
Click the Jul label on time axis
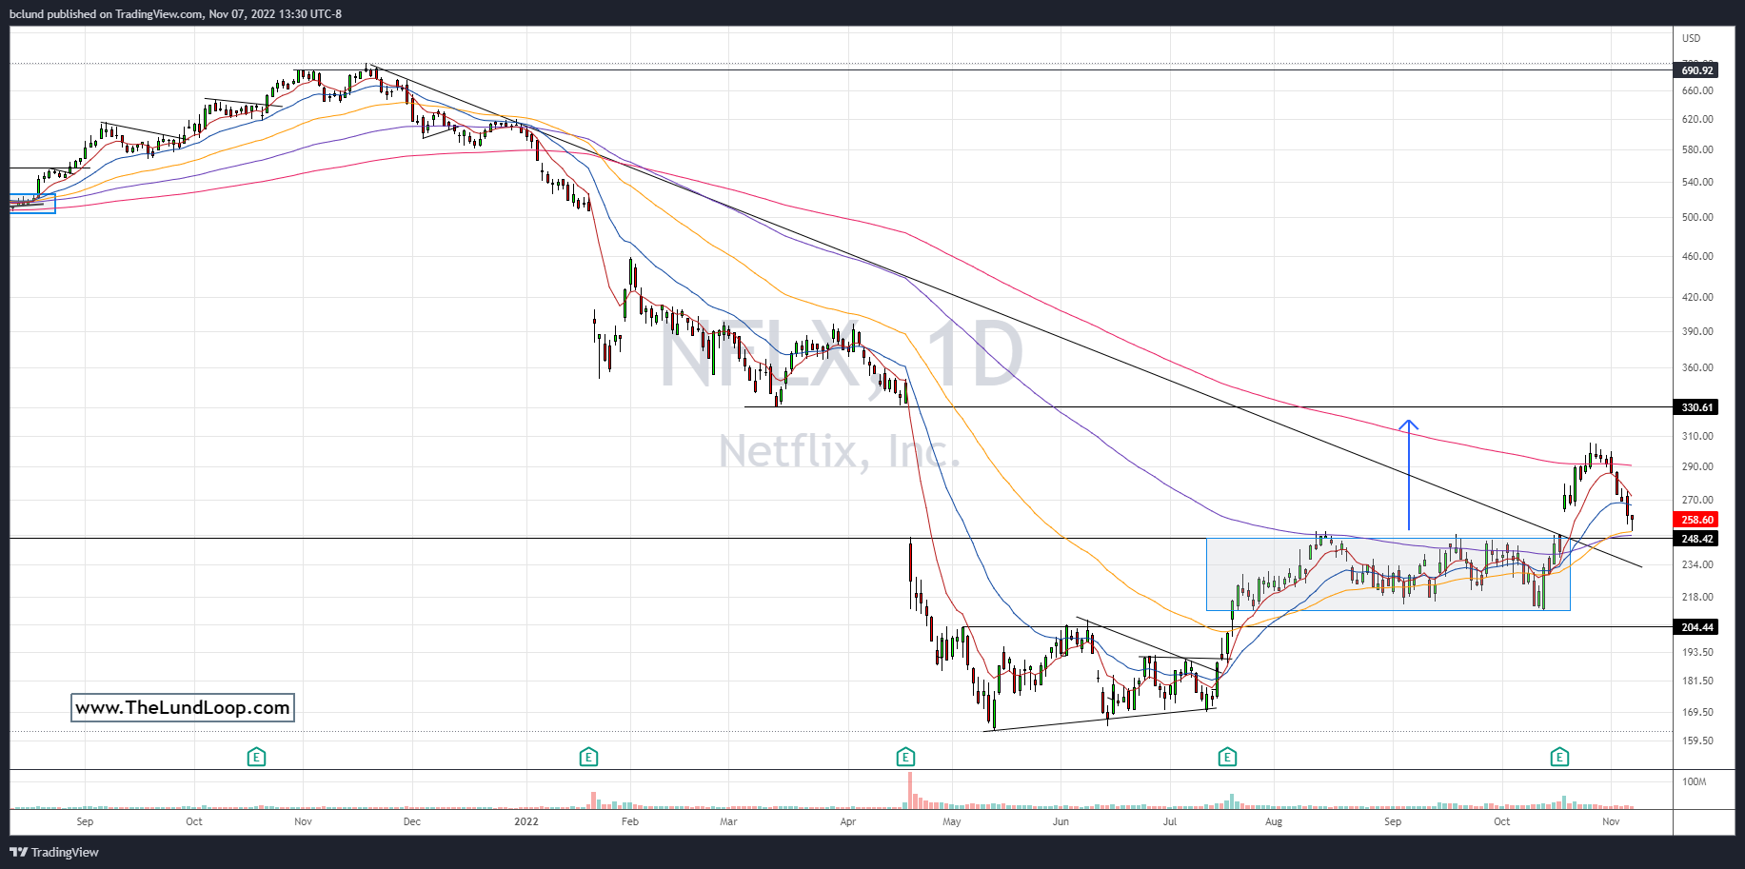[1170, 821]
